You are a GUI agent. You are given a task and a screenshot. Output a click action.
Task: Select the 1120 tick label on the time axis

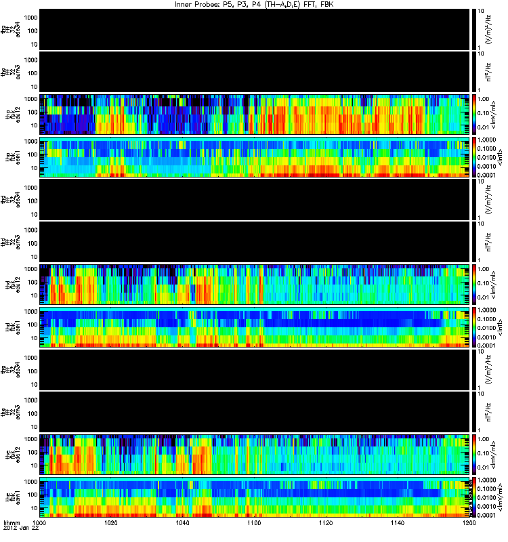coord(326,523)
